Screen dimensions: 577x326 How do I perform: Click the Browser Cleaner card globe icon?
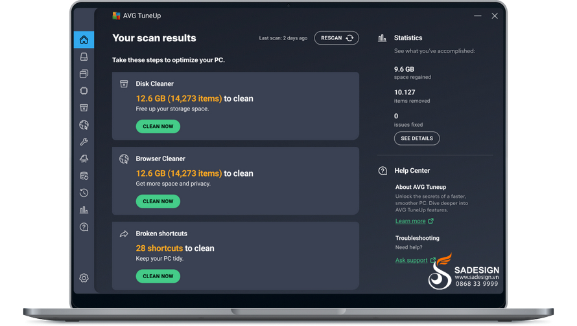click(124, 159)
